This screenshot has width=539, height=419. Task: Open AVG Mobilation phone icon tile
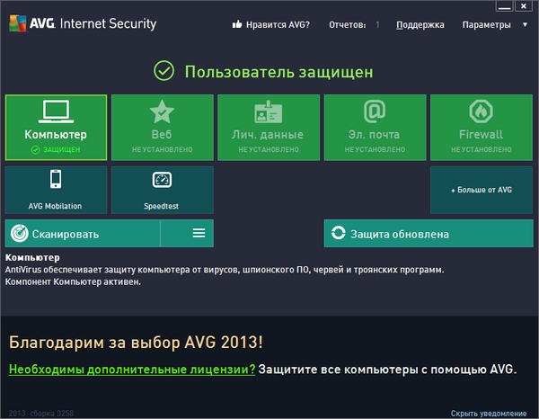pos(56,180)
